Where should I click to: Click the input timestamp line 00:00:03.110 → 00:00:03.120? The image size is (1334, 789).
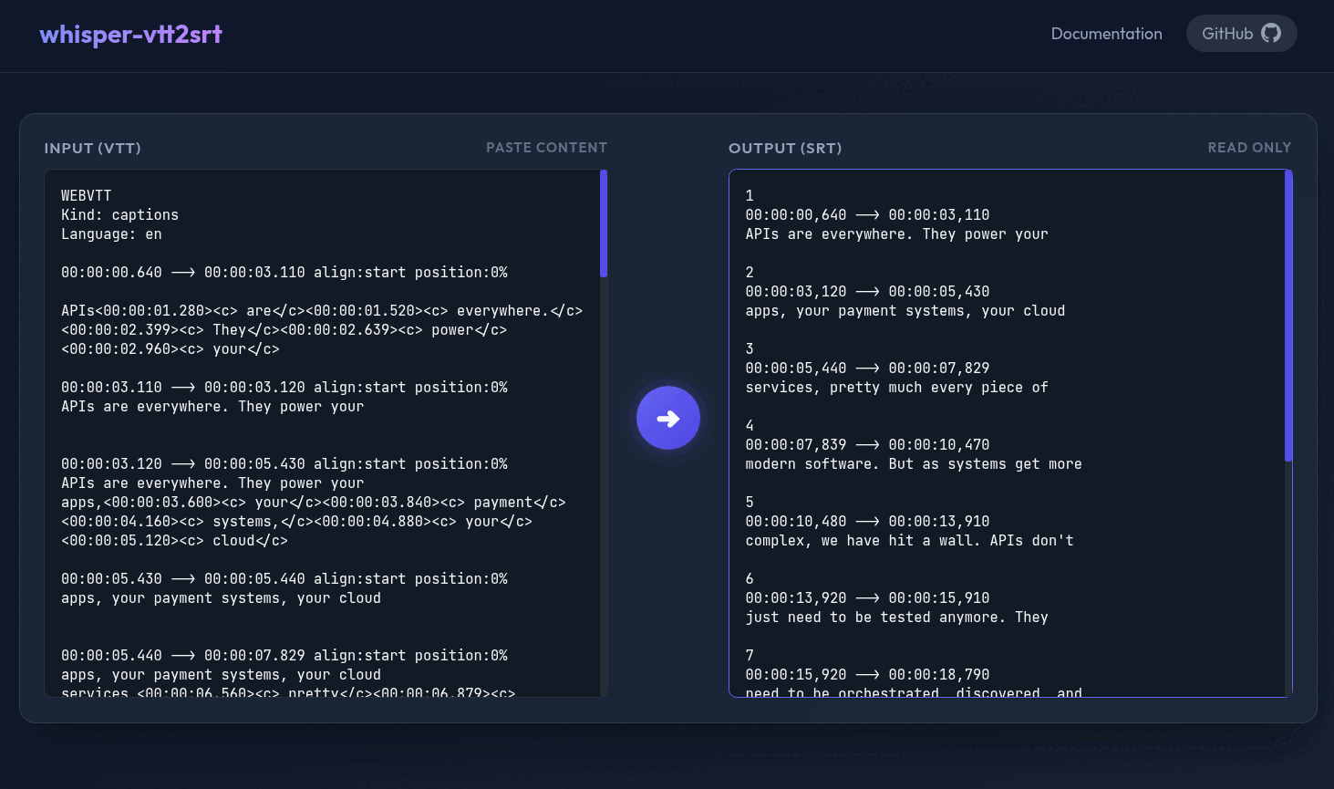(x=284, y=388)
